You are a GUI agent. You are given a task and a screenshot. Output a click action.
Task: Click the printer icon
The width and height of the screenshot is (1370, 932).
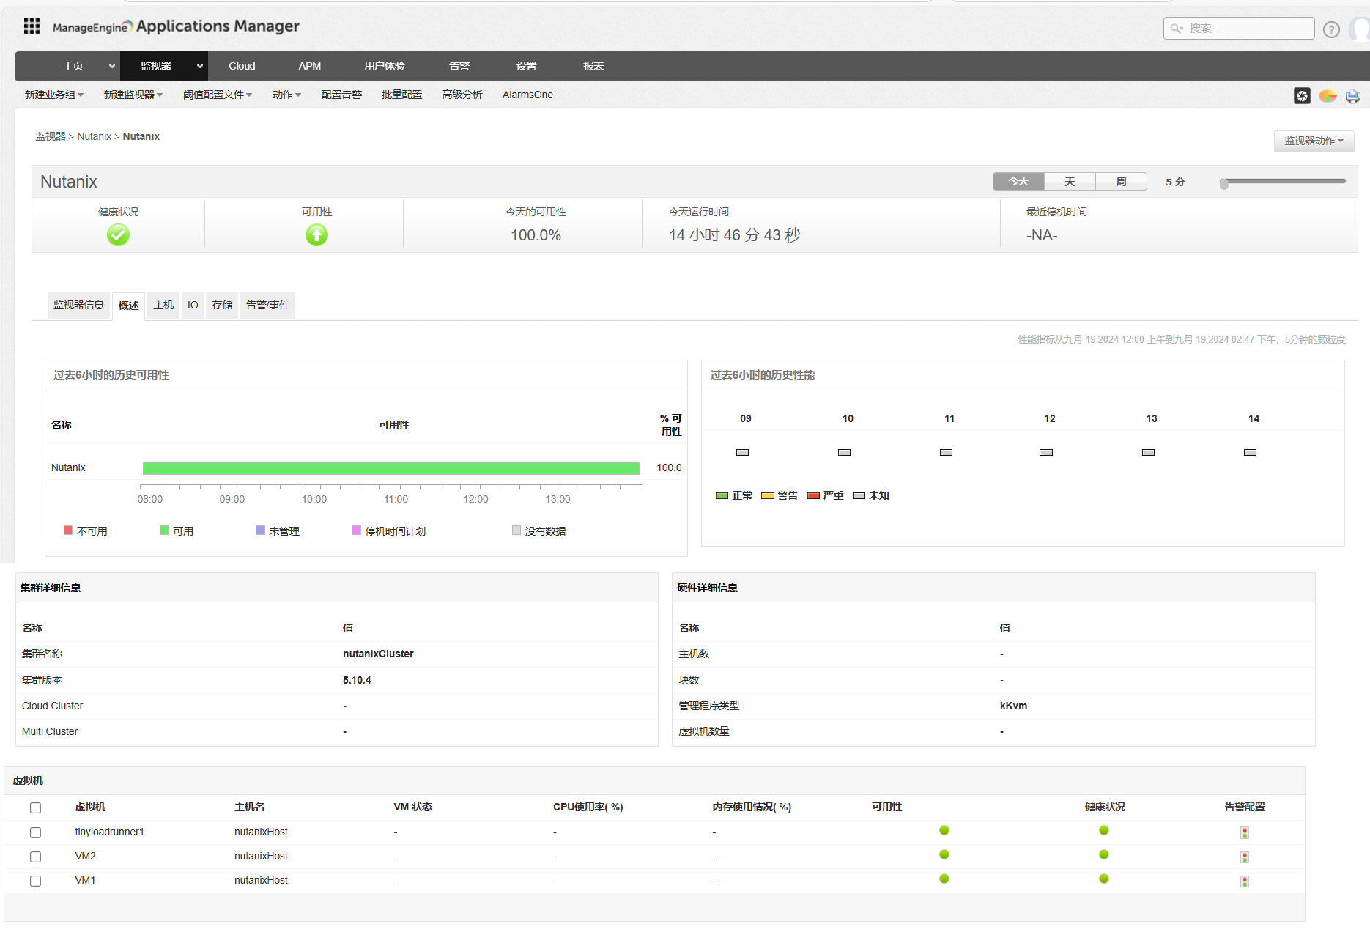pos(1352,96)
